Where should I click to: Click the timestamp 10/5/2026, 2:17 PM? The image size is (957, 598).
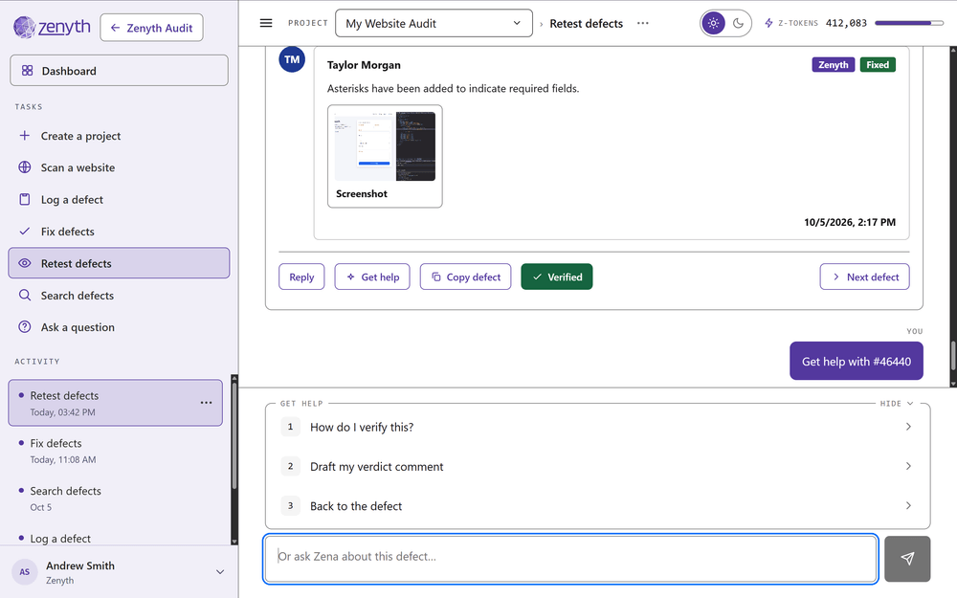click(850, 222)
